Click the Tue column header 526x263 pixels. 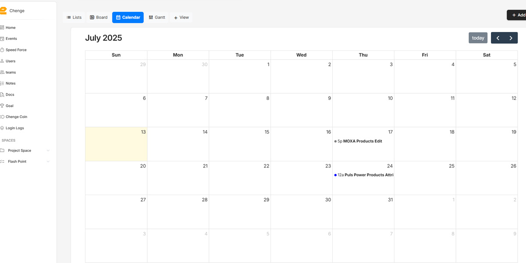[240, 55]
